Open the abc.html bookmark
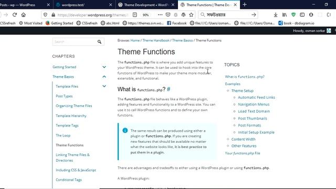336x189 pixels. (110, 23)
